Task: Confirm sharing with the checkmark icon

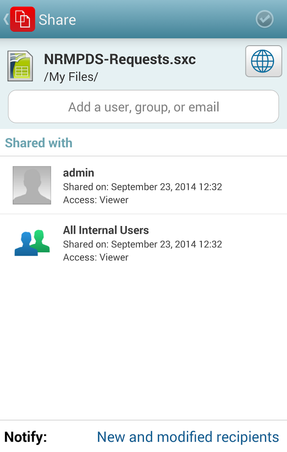Action: [264, 19]
